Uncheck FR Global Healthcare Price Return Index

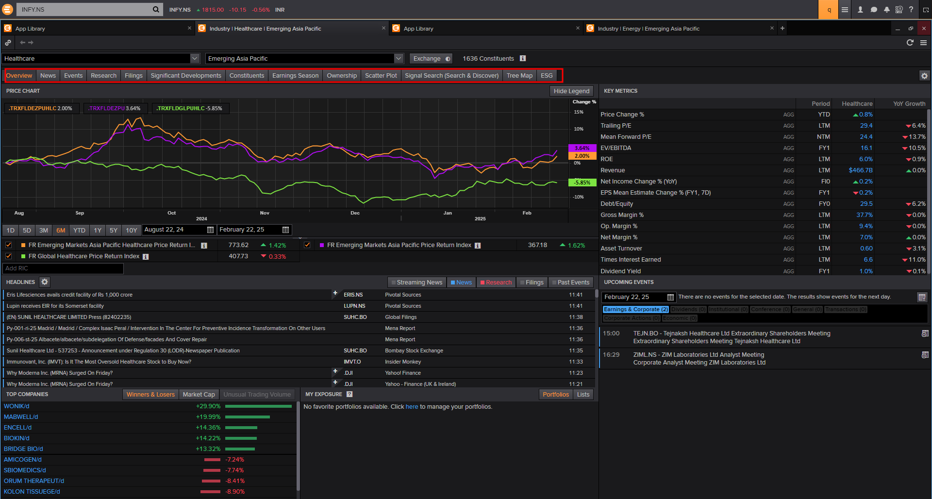pos(9,256)
